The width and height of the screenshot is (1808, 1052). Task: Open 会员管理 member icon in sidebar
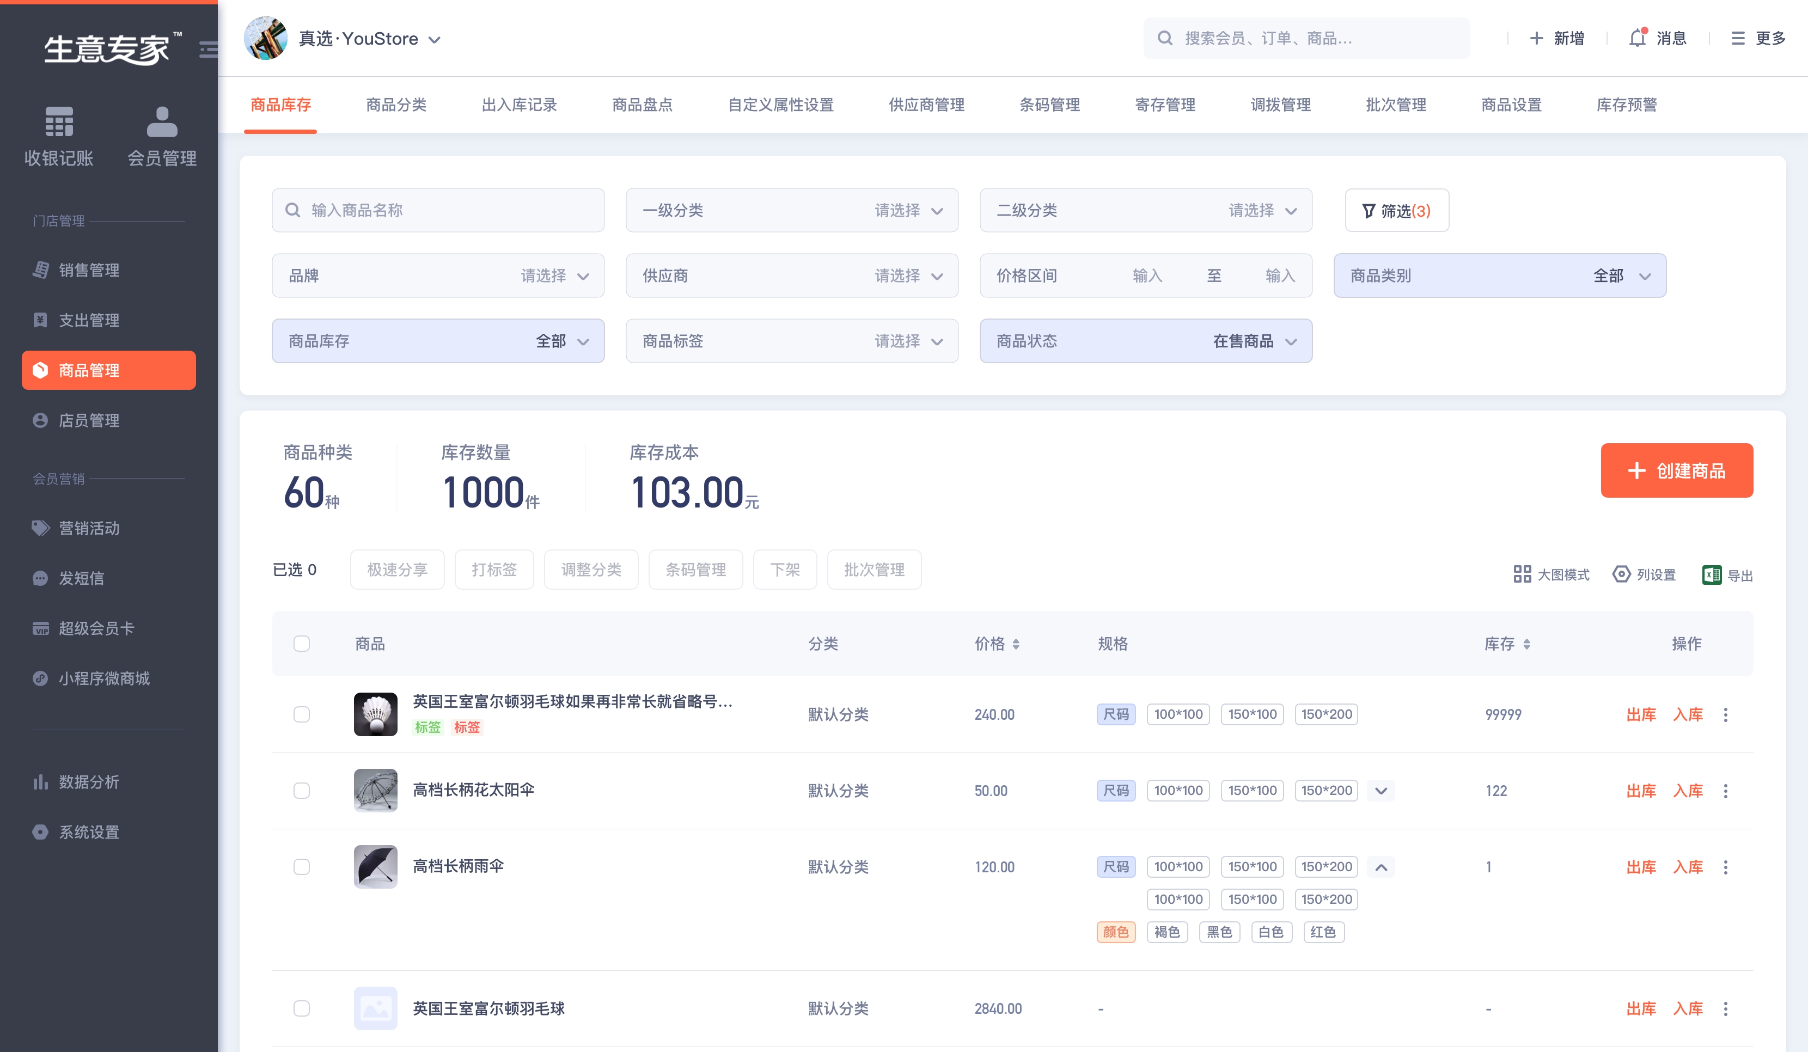point(161,121)
